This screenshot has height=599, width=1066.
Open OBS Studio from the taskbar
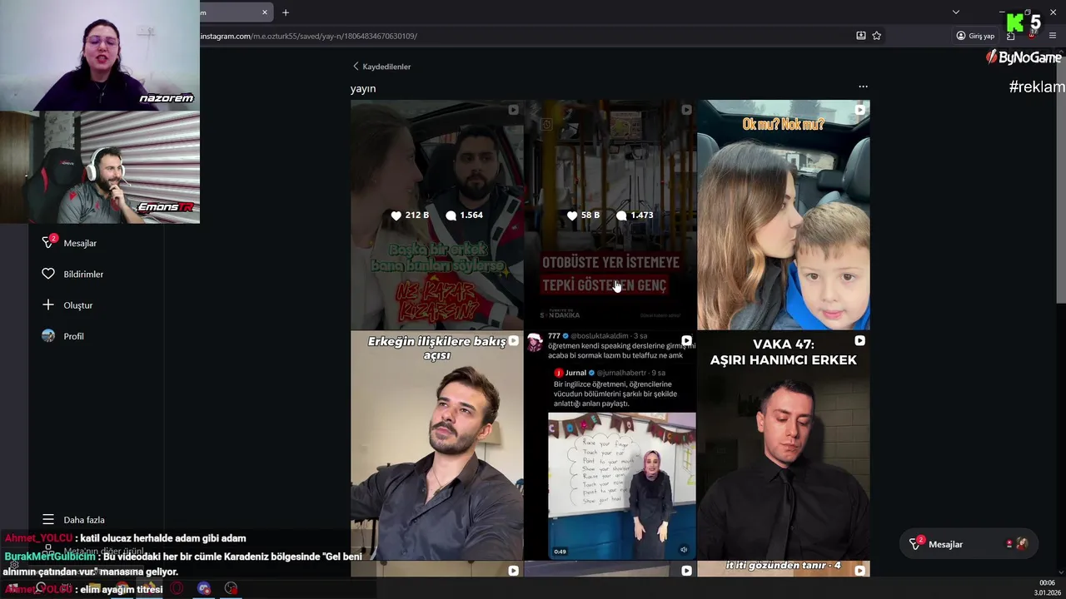click(x=231, y=588)
